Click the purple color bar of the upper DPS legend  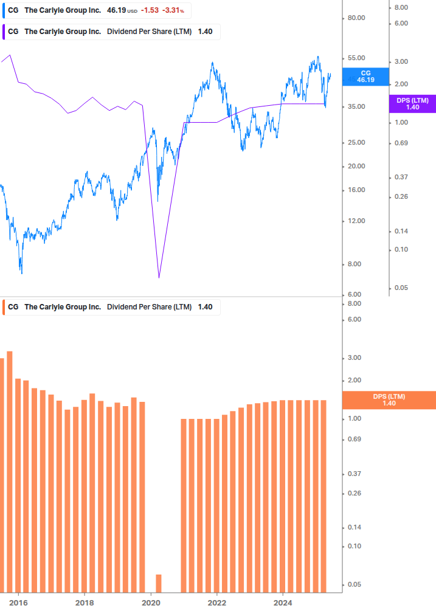click(x=4, y=32)
